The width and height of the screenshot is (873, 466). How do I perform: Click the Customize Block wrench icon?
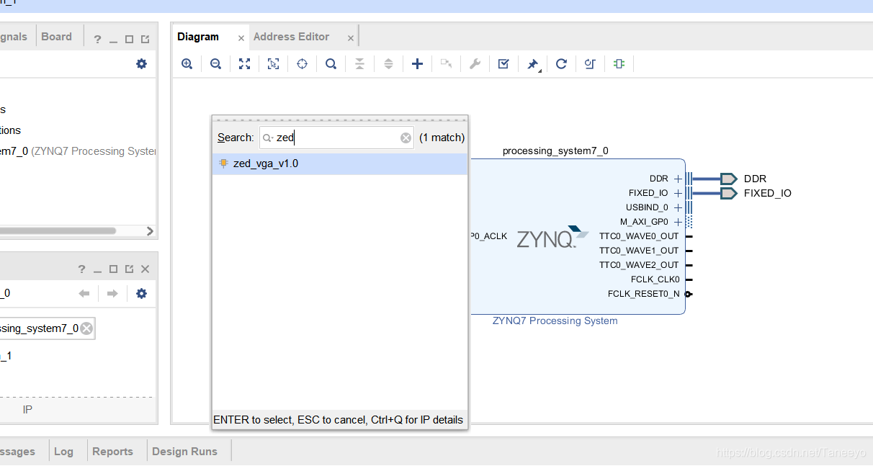coord(475,64)
